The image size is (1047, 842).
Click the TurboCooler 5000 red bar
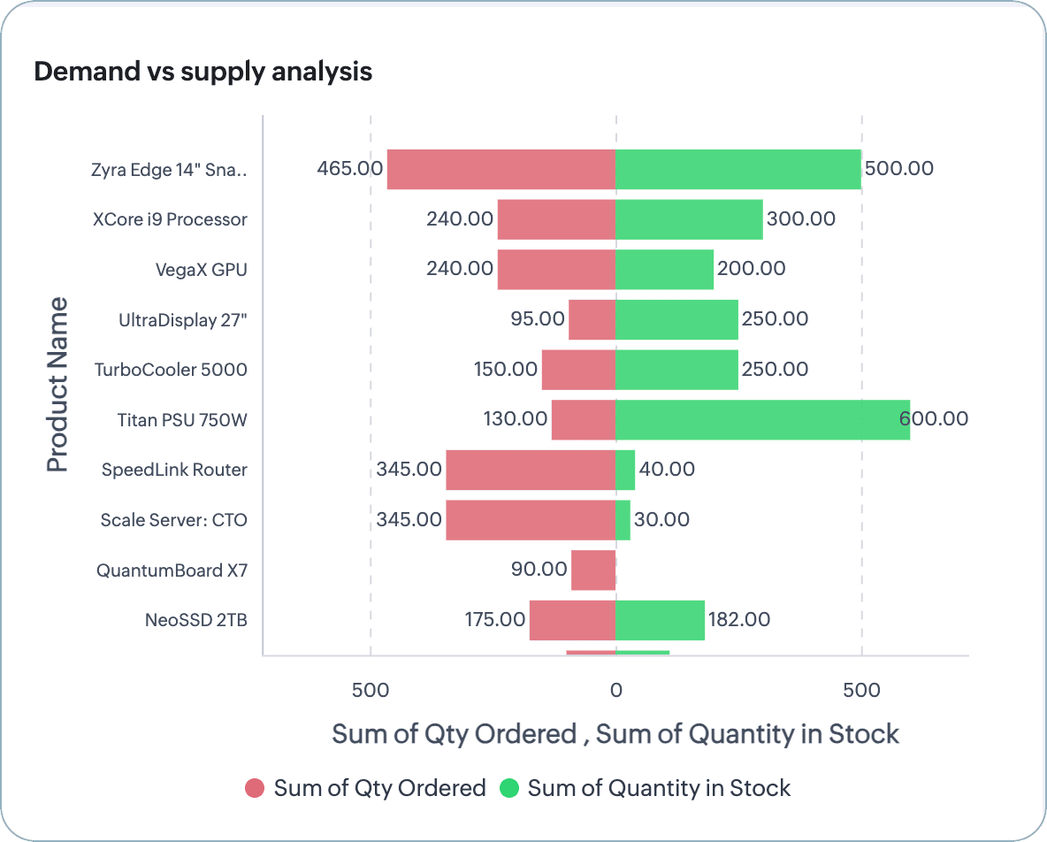(578, 370)
